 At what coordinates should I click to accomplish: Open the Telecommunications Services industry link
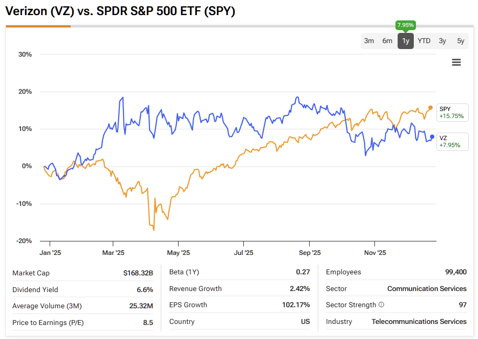click(419, 322)
